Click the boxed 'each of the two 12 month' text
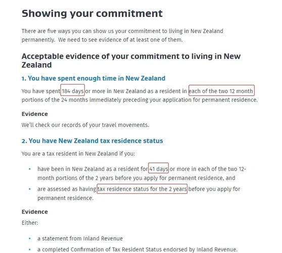The image size is (282, 253). tap(221, 91)
